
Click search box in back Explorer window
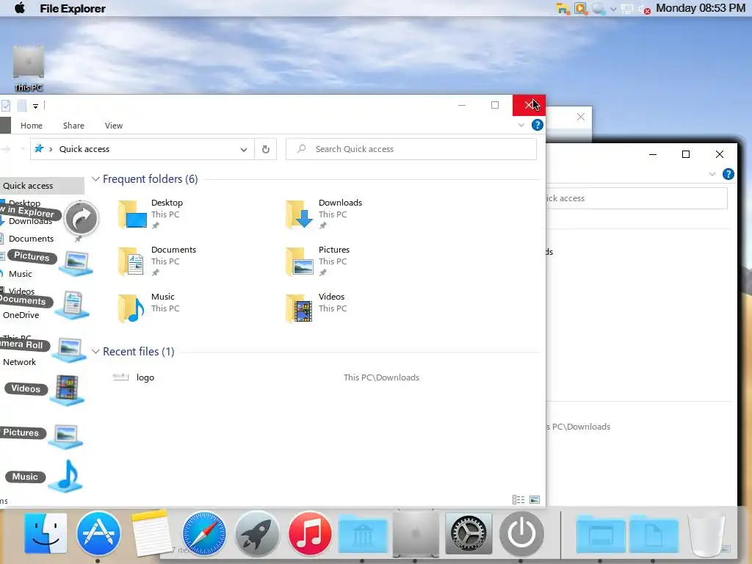637,198
